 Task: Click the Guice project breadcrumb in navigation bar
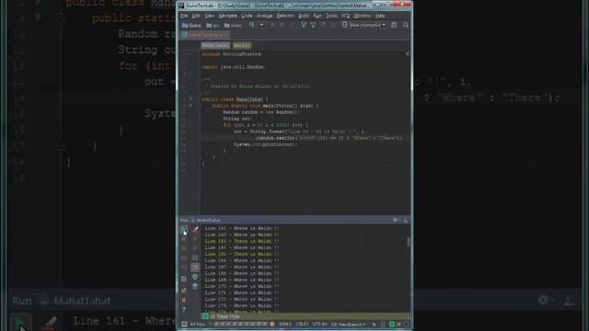[x=191, y=25]
